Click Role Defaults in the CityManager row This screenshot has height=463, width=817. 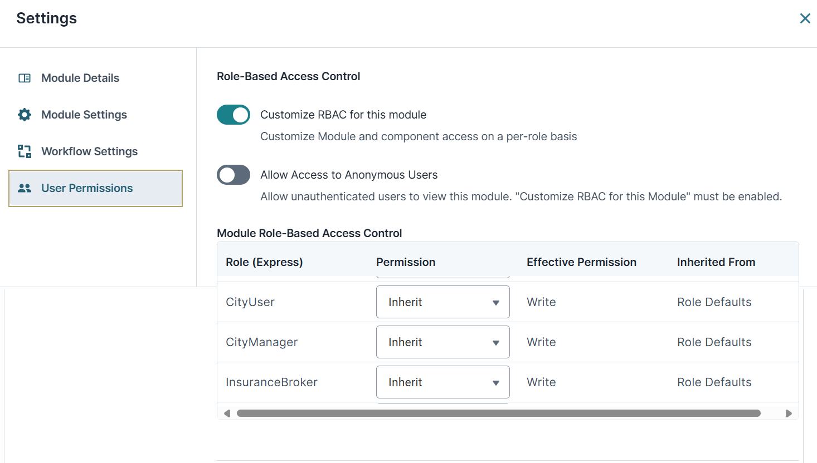(x=714, y=342)
